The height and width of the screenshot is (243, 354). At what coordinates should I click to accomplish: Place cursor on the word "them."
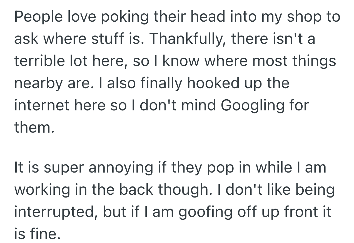tap(33, 128)
